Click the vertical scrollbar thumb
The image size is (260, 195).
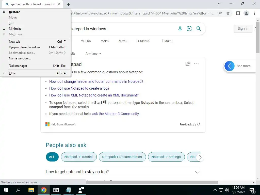click(258, 37)
